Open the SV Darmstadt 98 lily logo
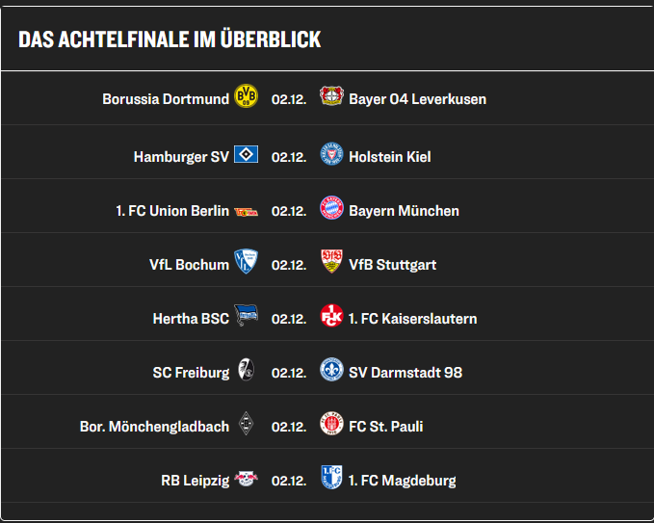 point(331,369)
